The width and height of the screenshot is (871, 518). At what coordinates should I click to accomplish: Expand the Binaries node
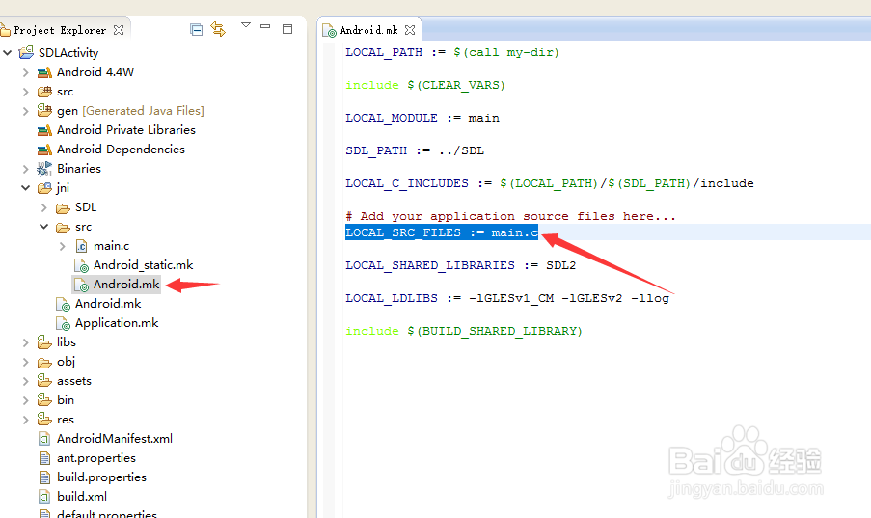[25, 169]
